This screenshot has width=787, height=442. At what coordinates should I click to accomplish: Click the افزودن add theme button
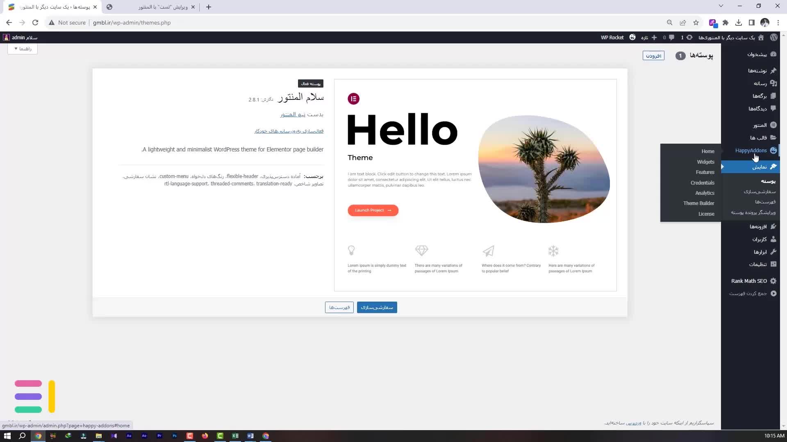click(653, 56)
